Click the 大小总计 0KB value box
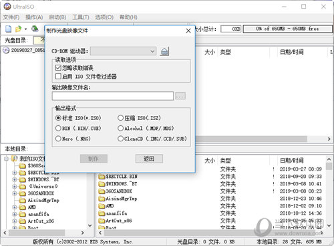 pyautogui.click(x=231, y=29)
